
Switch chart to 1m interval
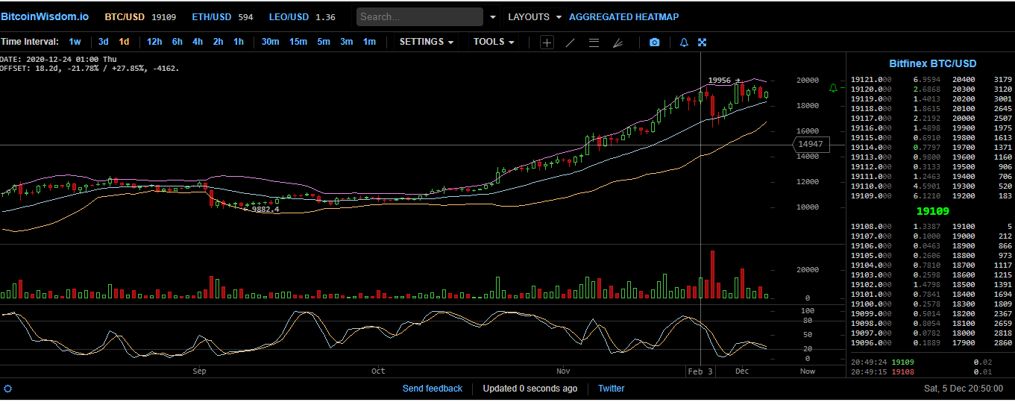(369, 42)
